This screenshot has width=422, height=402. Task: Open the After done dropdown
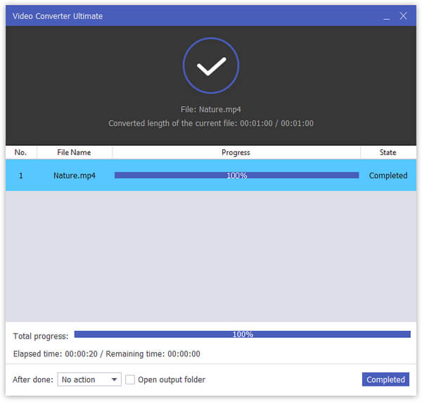coord(89,379)
